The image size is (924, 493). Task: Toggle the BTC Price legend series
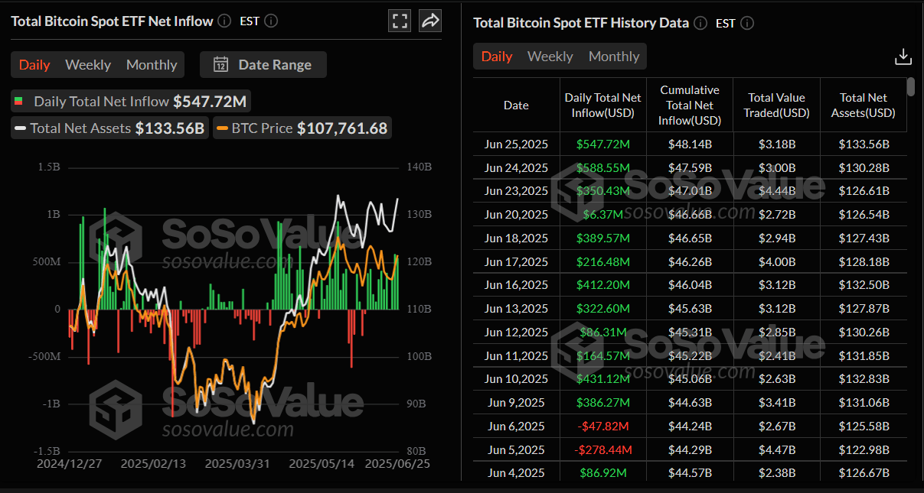302,128
